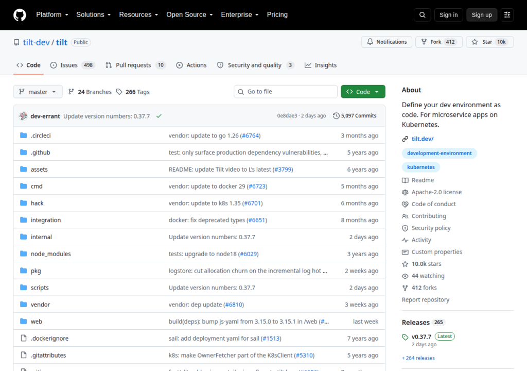This screenshot has height=371, width=527.
Task: Click the development-environment topic tag
Action: (440, 153)
